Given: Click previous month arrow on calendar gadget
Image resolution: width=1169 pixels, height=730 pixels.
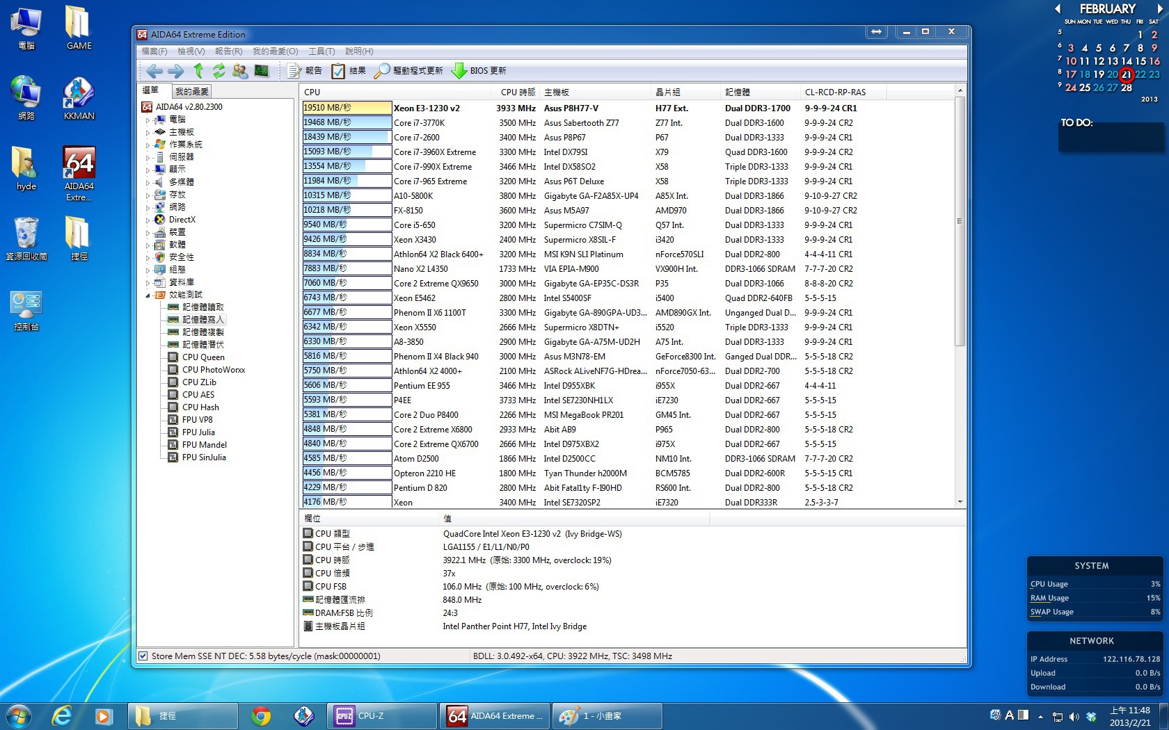Looking at the screenshot, I should coord(1058,9).
